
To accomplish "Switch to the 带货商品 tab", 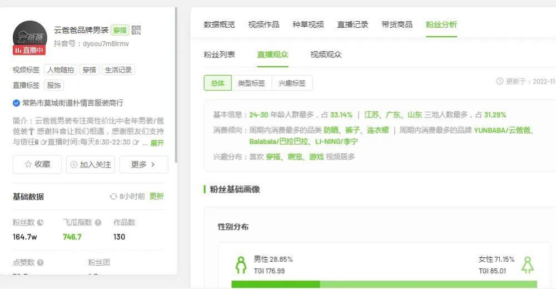I will pyautogui.click(x=397, y=25).
